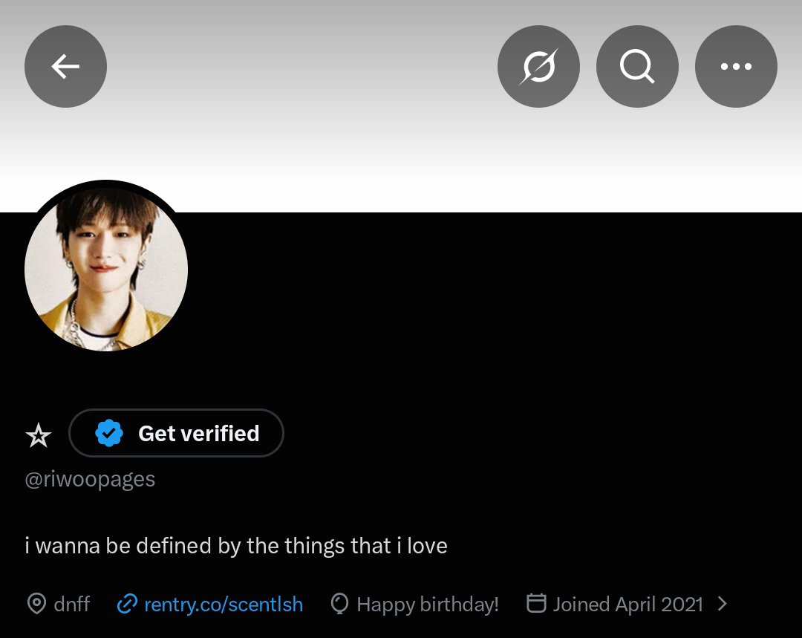
Task: Open the Grok slashed-circle icon
Action: click(538, 67)
